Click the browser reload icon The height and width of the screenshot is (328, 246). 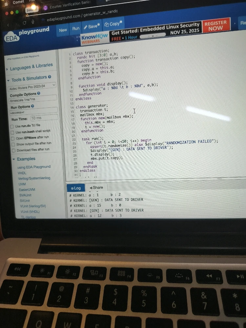click(24, 23)
